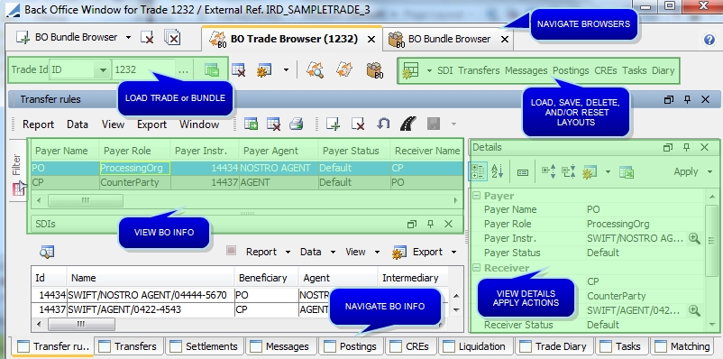This screenshot has height=359, width=723.
Task: Expand the Apply actions dropdown arrow
Action: click(x=709, y=172)
